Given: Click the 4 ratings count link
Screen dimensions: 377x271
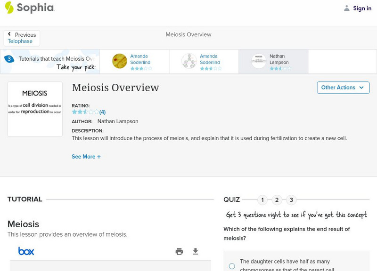Looking at the screenshot, I should [x=102, y=112].
